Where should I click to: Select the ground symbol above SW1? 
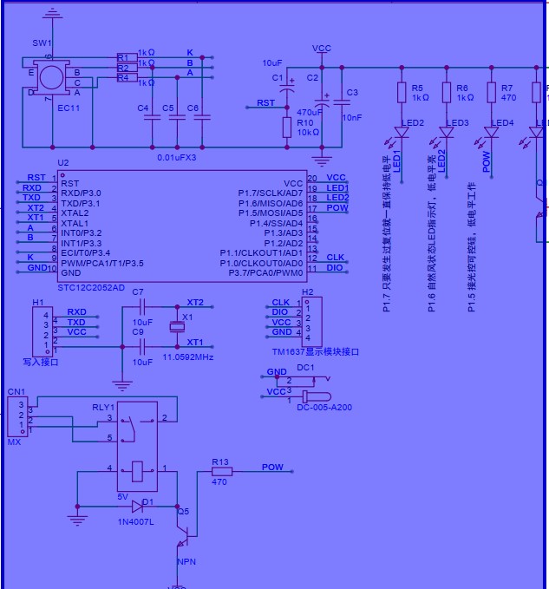[52, 14]
